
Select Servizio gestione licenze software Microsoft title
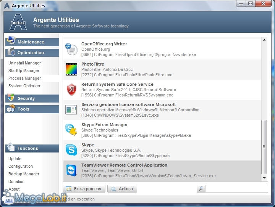pyautogui.click(x=129, y=104)
